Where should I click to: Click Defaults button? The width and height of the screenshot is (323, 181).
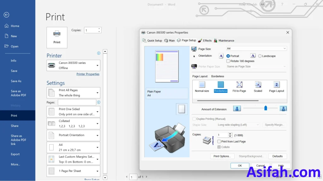pos(278,156)
